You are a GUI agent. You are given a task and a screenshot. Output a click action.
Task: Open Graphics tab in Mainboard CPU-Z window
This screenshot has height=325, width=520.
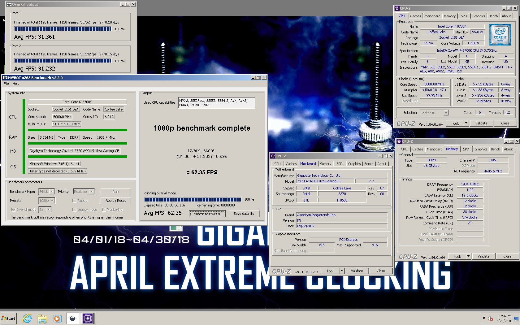point(354,164)
